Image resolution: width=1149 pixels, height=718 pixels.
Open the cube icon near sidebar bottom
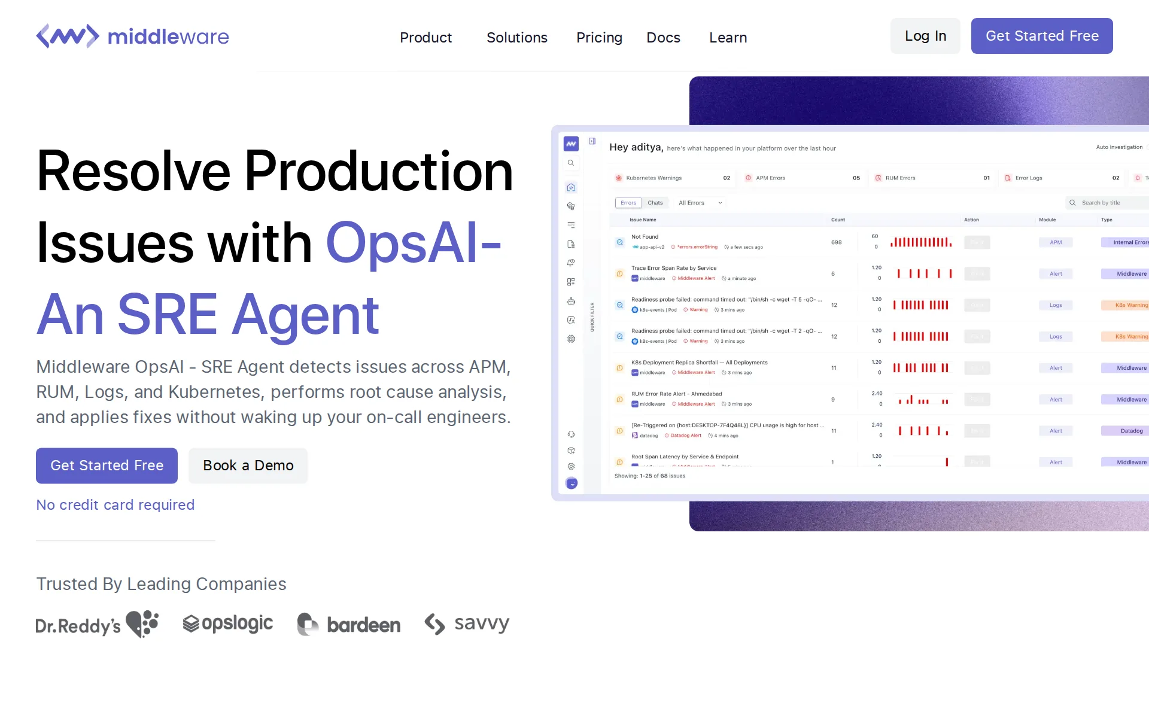[571, 451]
